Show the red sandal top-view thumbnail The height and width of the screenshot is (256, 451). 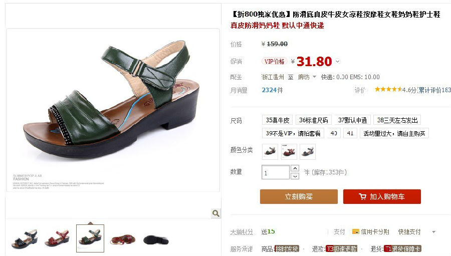click(x=123, y=239)
